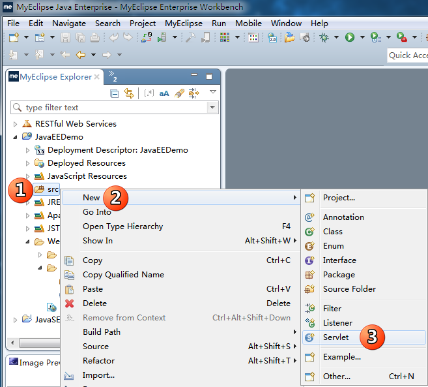Viewport: 428px width, 387px height.
Task: Show hidden views chevron with 2
Action: 113,76
